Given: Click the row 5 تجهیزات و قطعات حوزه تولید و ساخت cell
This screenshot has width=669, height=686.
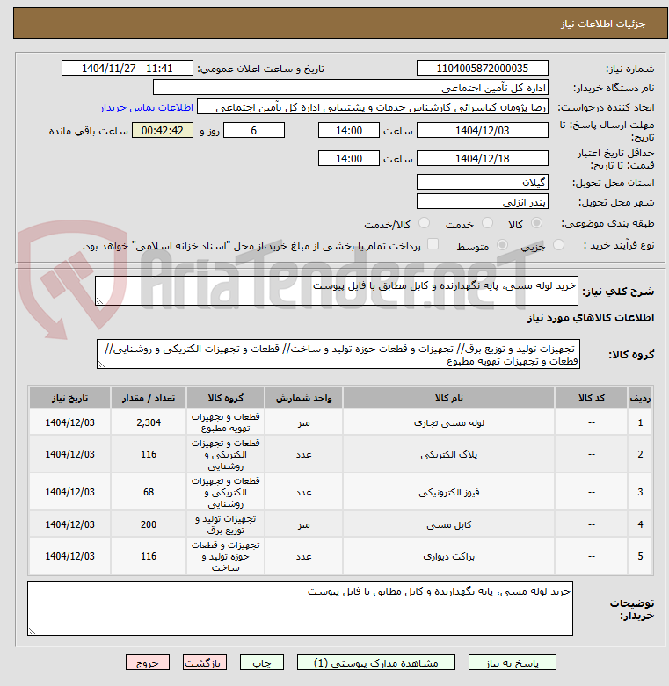Looking at the screenshot, I should [x=225, y=556].
